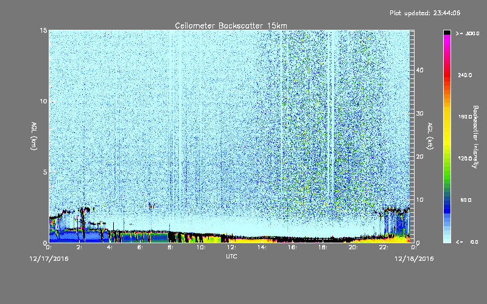Image resolution: width=487 pixels, height=304 pixels.
Task: Select the '12:' hour tick label
Action: [x=231, y=247]
